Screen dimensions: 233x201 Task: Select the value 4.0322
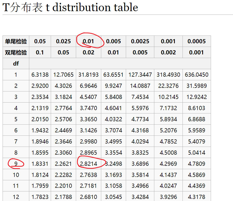pos(113,119)
